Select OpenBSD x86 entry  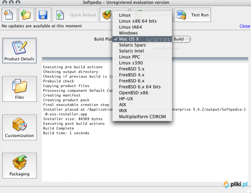pyautogui.click(x=142, y=93)
